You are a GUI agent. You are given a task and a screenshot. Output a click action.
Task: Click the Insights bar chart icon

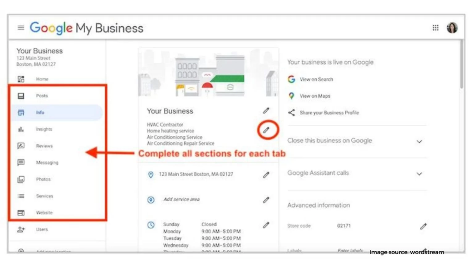[21, 129]
